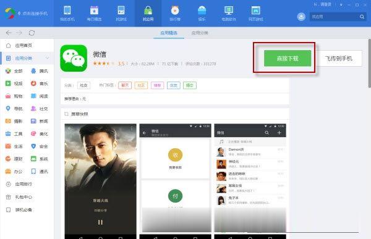Switch to the 应用精选 tab

[169, 33]
